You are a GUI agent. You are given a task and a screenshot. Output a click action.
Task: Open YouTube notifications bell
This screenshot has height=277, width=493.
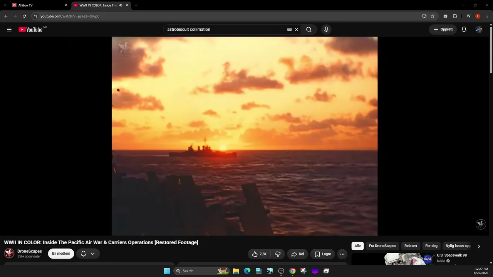[464, 30]
